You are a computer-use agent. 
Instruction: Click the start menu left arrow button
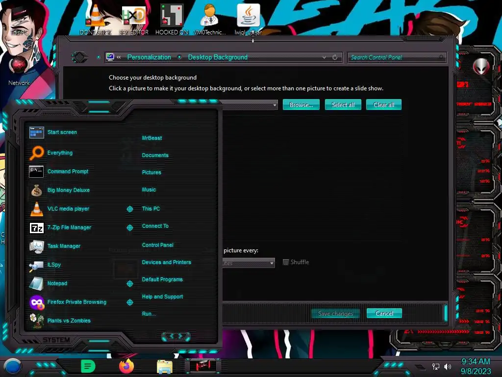coord(172,336)
